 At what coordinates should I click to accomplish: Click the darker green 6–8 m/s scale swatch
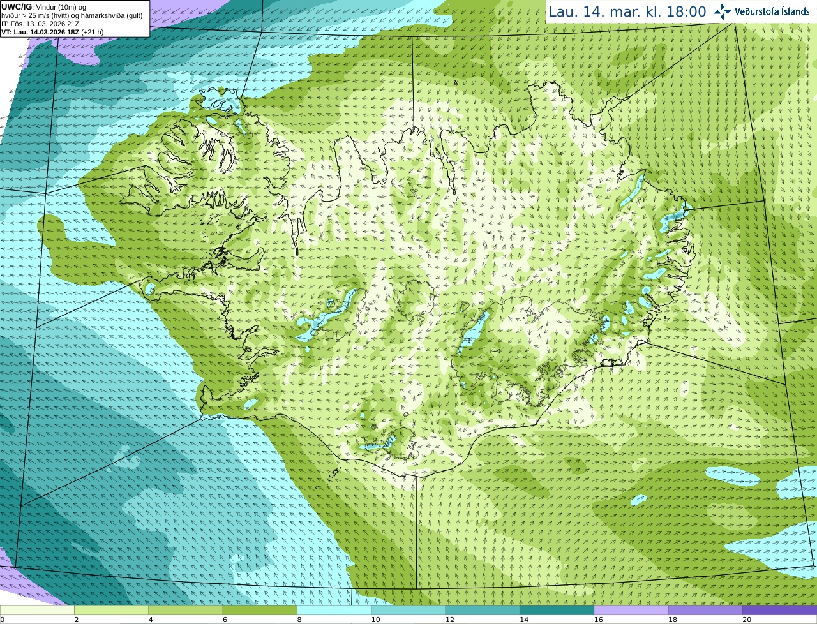tap(260, 610)
